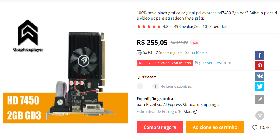Increase quantity with plus button

[x=155, y=86]
